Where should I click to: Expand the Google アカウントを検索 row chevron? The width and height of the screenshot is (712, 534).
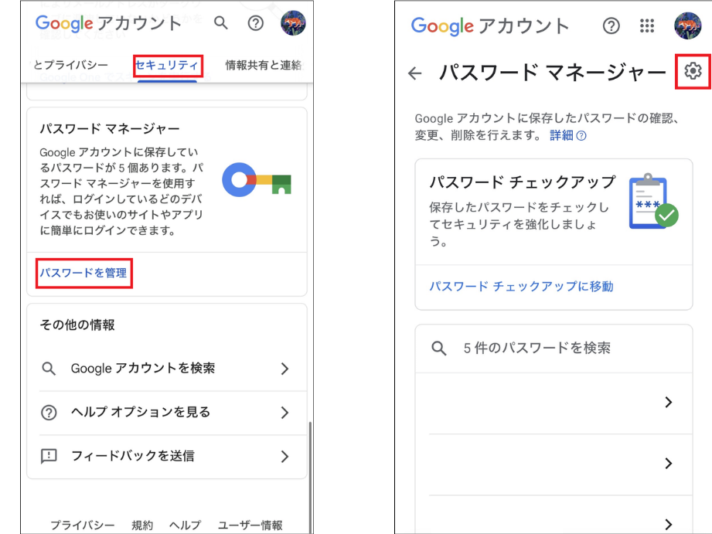284,369
